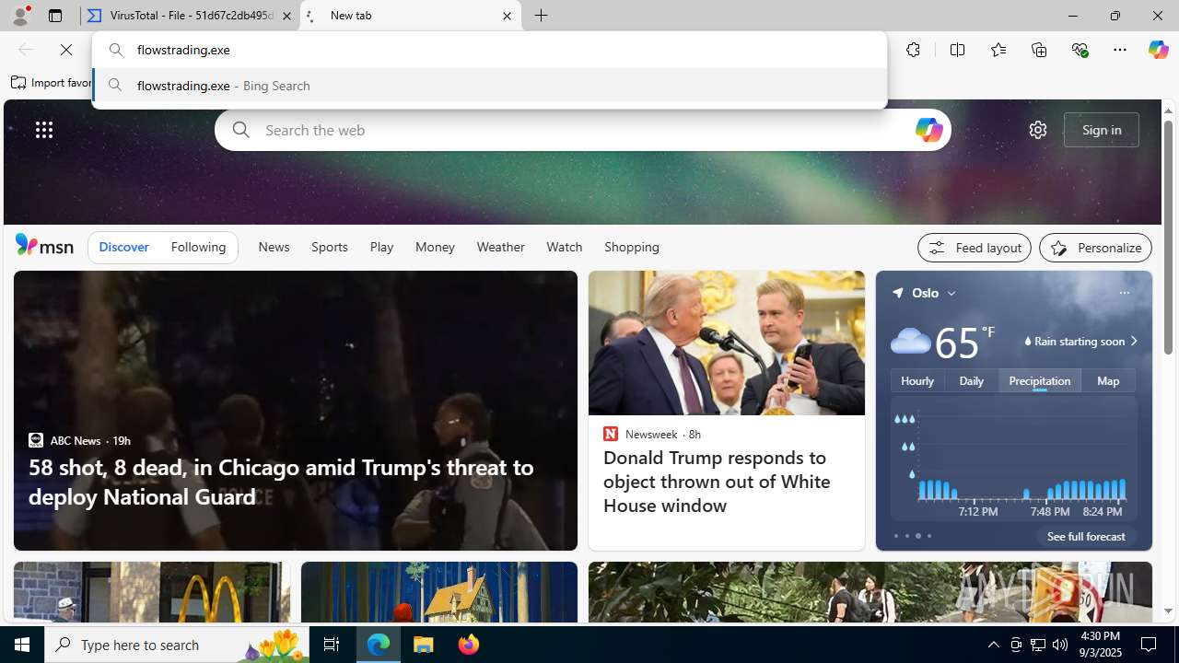Image resolution: width=1179 pixels, height=663 pixels.
Task: Select the Map weather tab
Action: point(1108,380)
